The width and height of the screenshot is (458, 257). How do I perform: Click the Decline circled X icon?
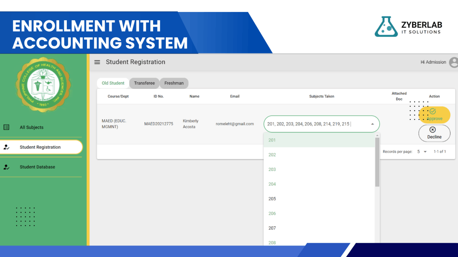click(x=433, y=130)
